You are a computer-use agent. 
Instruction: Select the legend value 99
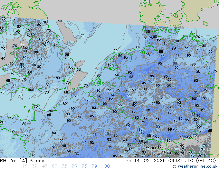tap(94, 166)
